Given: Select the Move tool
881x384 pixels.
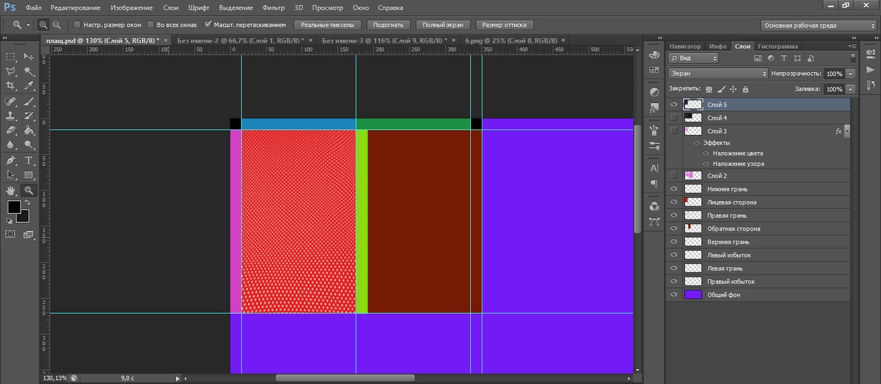Looking at the screenshot, I should click(29, 56).
